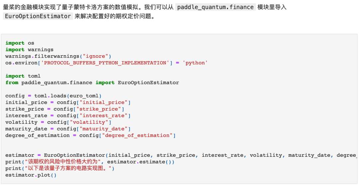This screenshot has height=185, width=359.
Task: Click the 'python' string value
Action: [x=195, y=63]
